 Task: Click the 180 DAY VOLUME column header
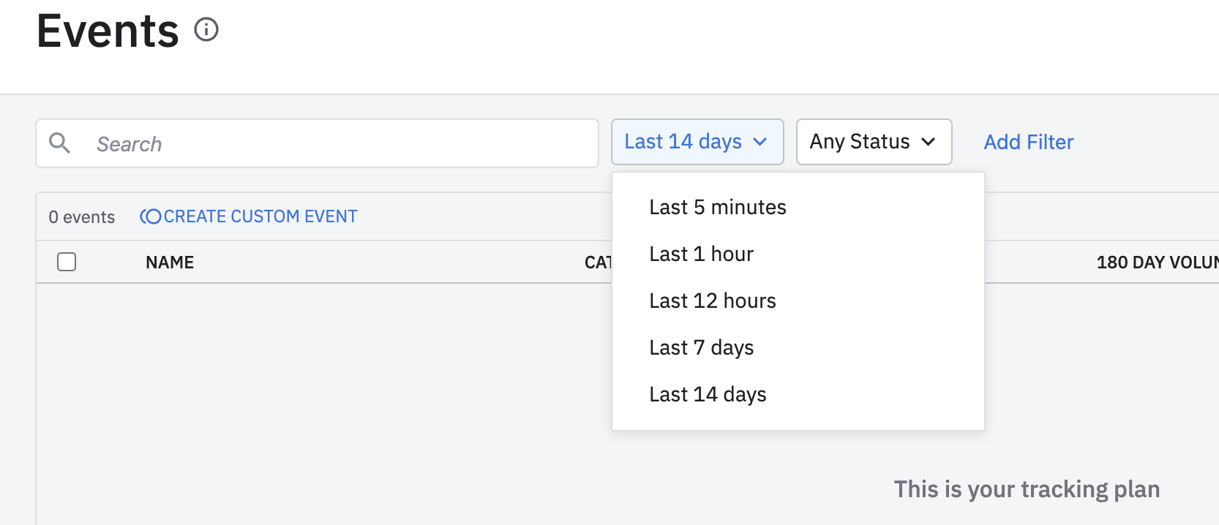click(1156, 262)
